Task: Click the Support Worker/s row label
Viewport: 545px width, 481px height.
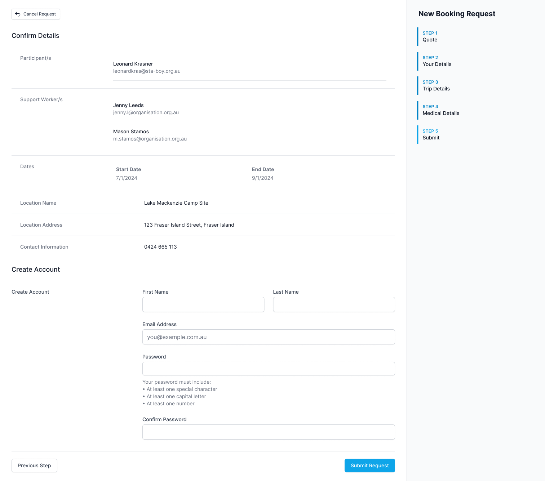Action: (x=41, y=99)
